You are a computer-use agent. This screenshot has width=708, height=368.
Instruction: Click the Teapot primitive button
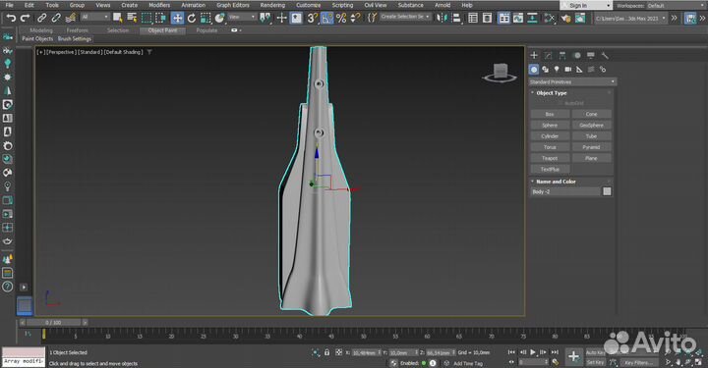coord(550,158)
